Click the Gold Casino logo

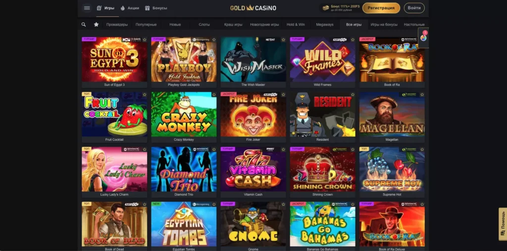(x=253, y=8)
